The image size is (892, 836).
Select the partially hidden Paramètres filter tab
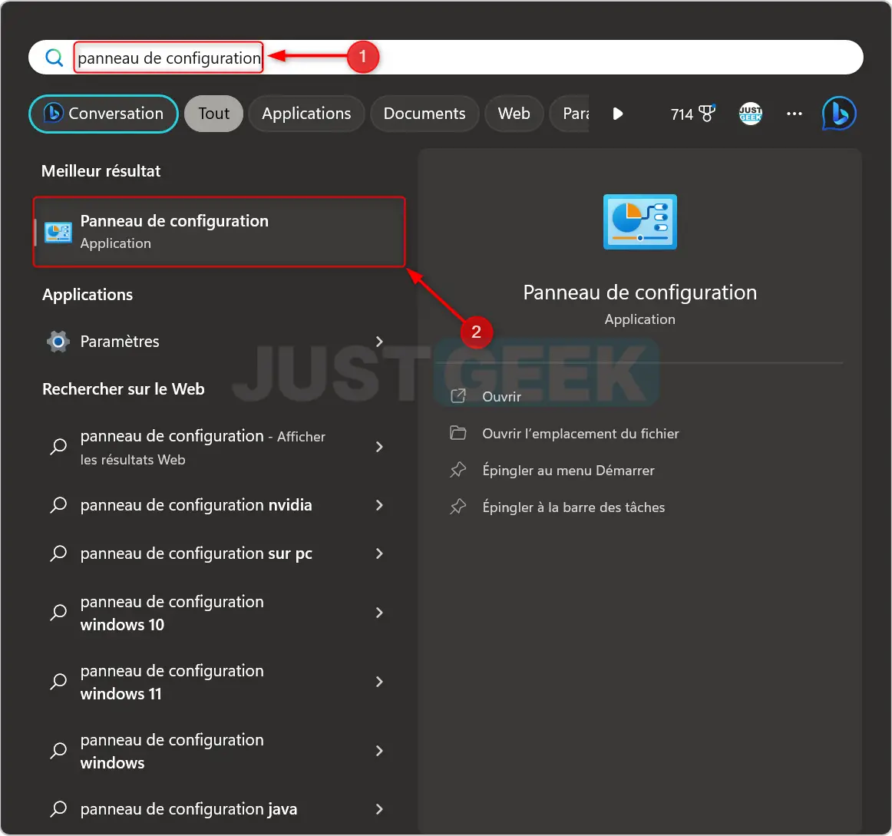click(570, 114)
